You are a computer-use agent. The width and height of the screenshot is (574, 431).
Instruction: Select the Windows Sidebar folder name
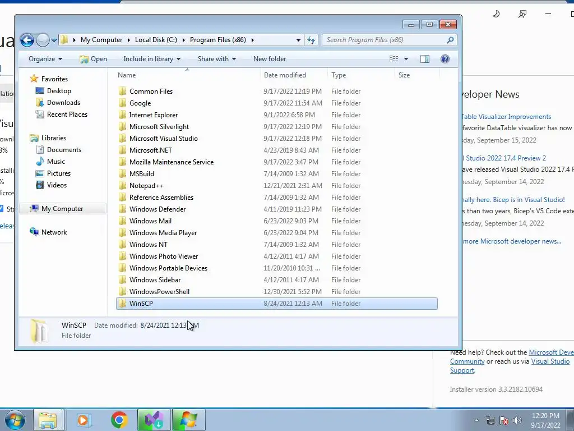[155, 279]
